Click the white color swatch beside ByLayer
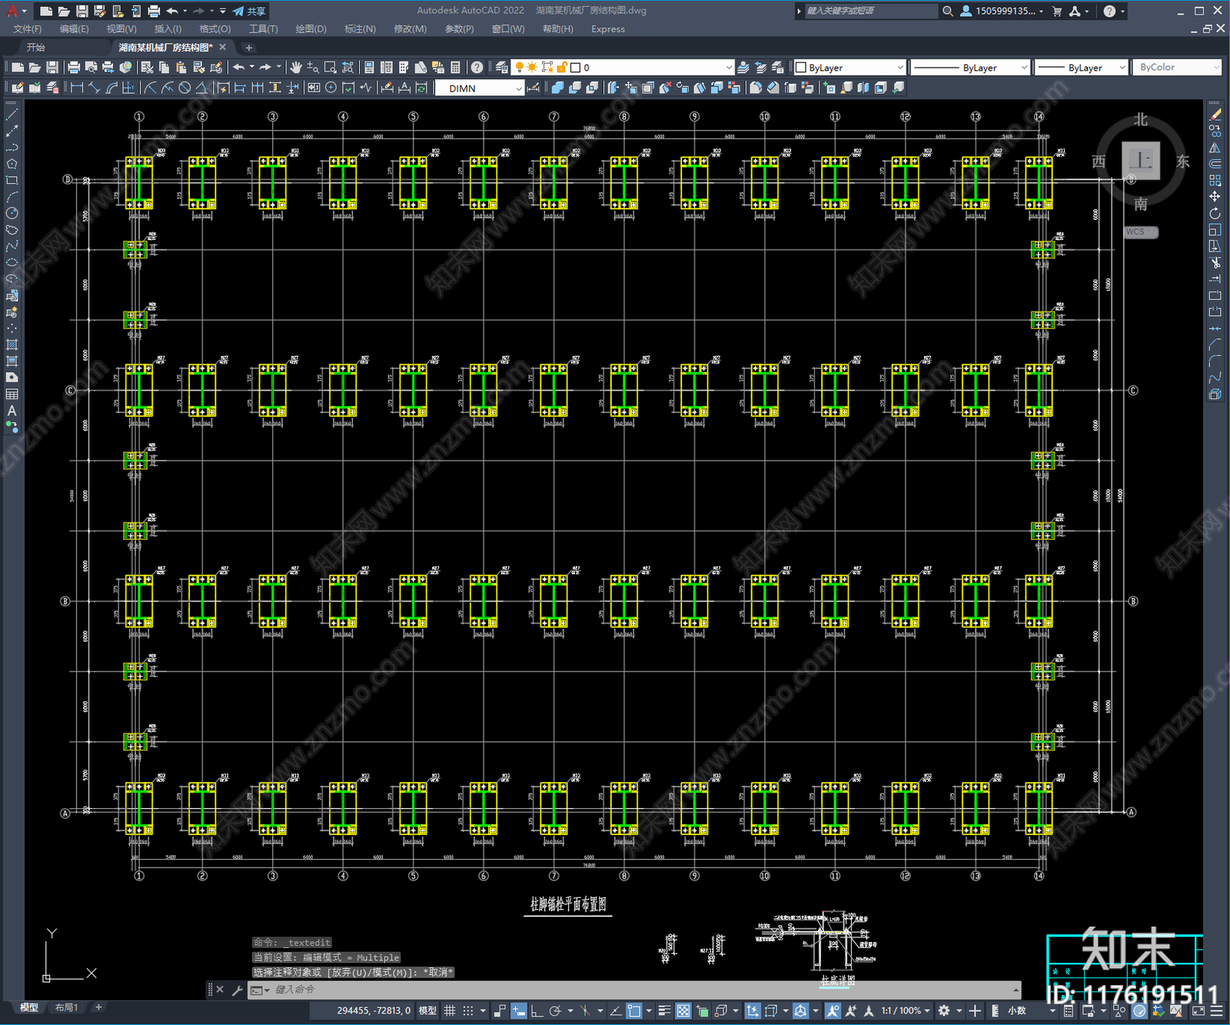The image size is (1230, 1025). point(801,68)
